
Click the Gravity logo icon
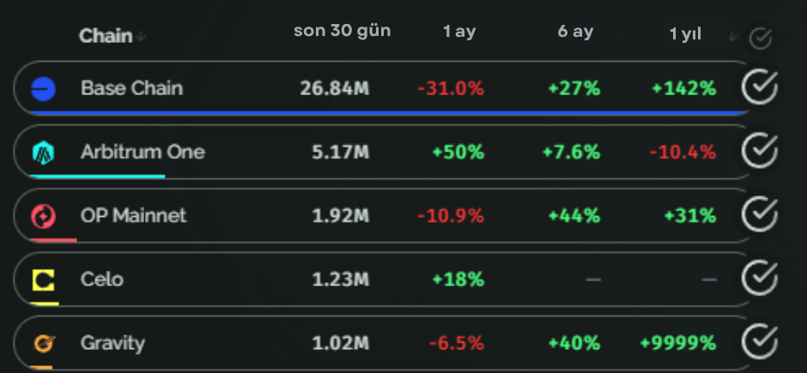(x=44, y=344)
